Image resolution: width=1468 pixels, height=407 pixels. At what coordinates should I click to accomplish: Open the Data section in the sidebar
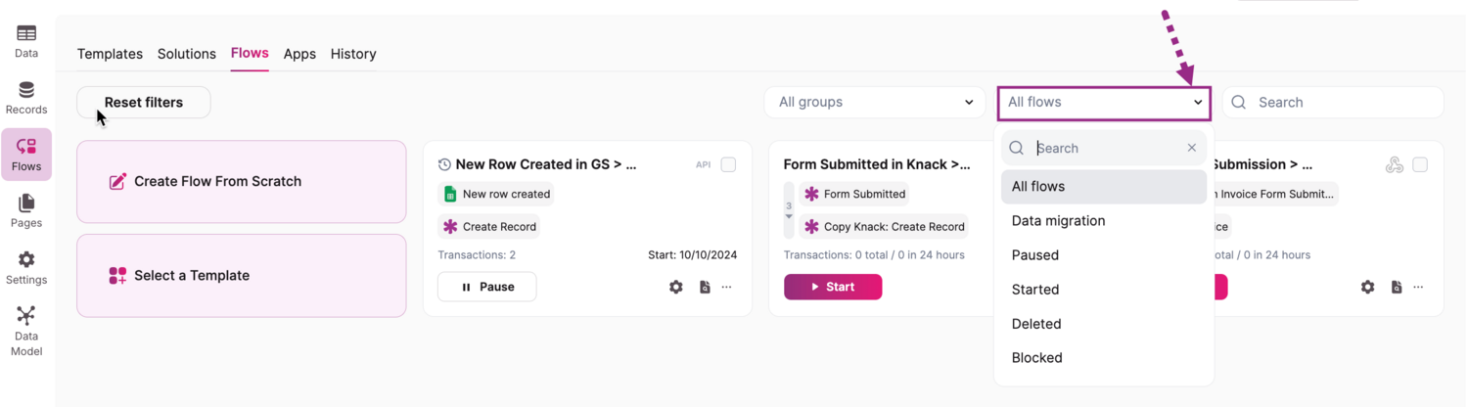point(26,41)
